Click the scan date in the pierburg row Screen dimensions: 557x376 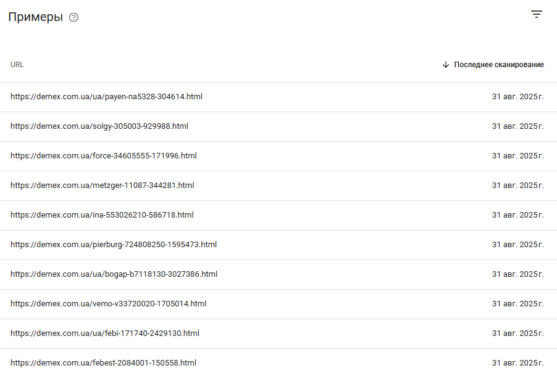tap(518, 245)
